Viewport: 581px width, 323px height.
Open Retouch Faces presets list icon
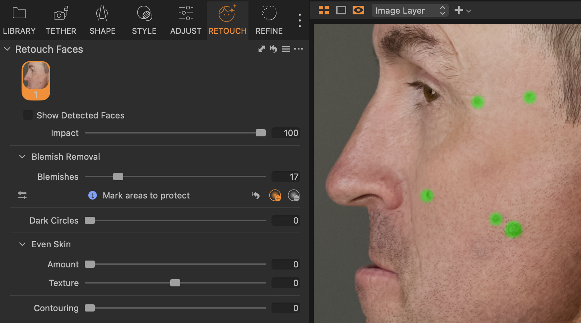[286, 49]
